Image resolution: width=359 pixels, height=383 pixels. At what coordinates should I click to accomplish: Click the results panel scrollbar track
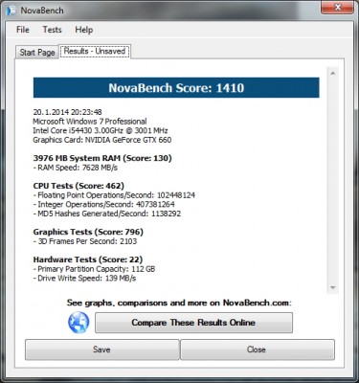(x=333, y=181)
